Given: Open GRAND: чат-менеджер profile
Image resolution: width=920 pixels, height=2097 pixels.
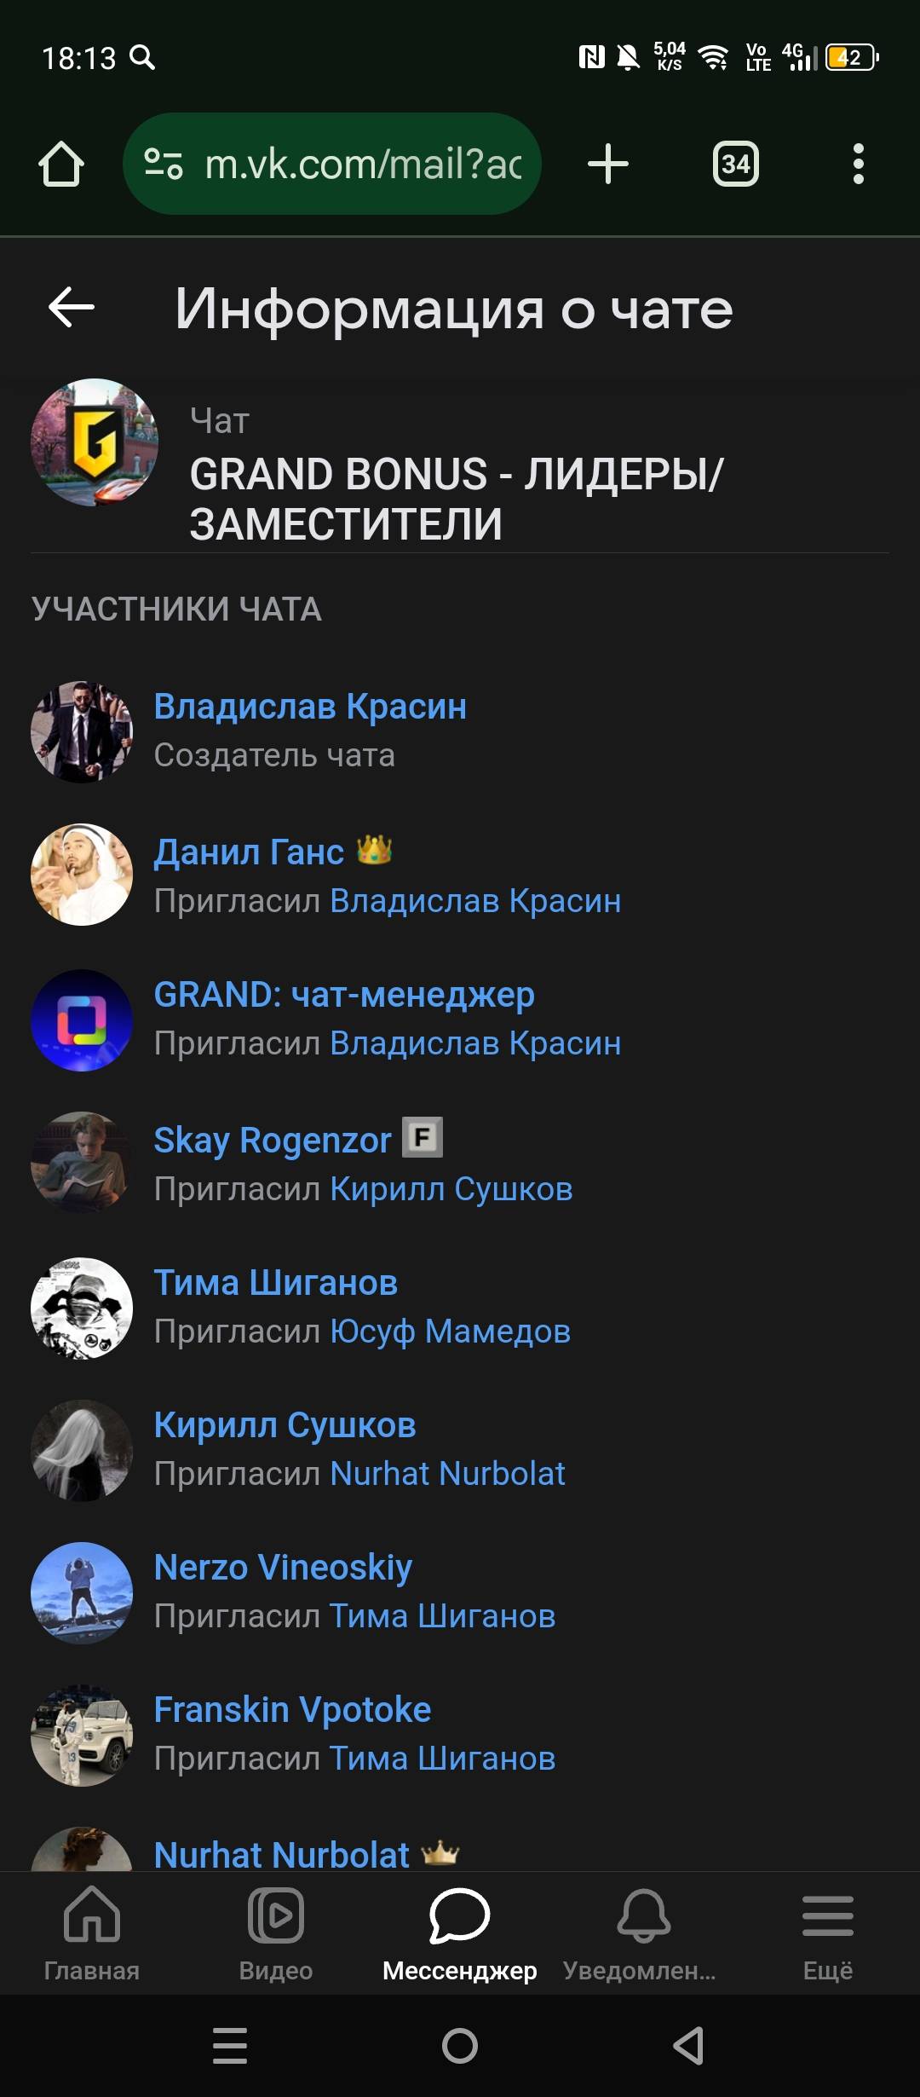Looking at the screenshot, I should point(344,995).
